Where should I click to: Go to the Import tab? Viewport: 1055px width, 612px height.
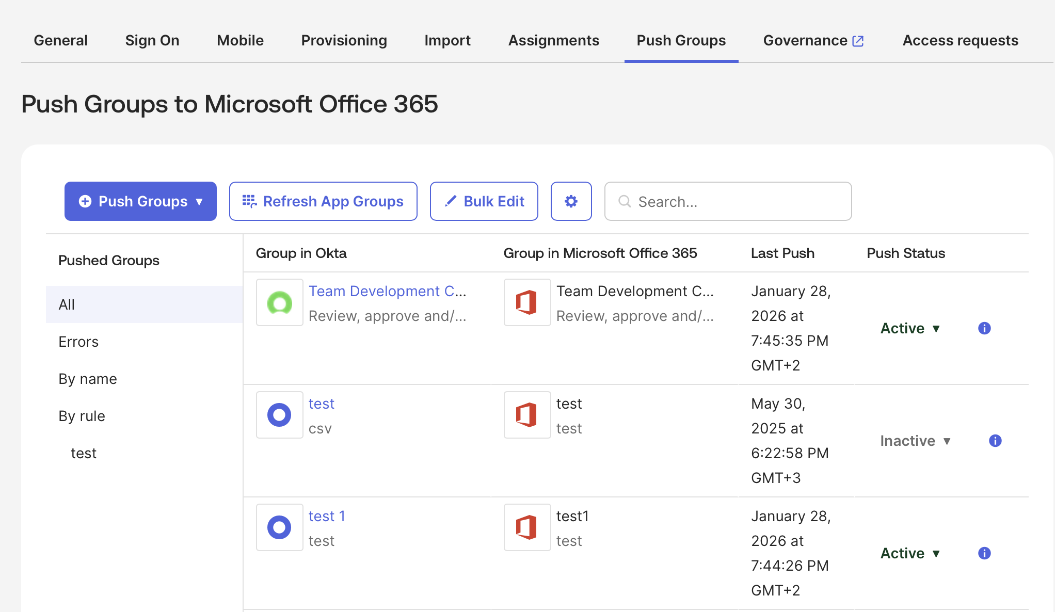pyautogui.click(x=447, y=40)
